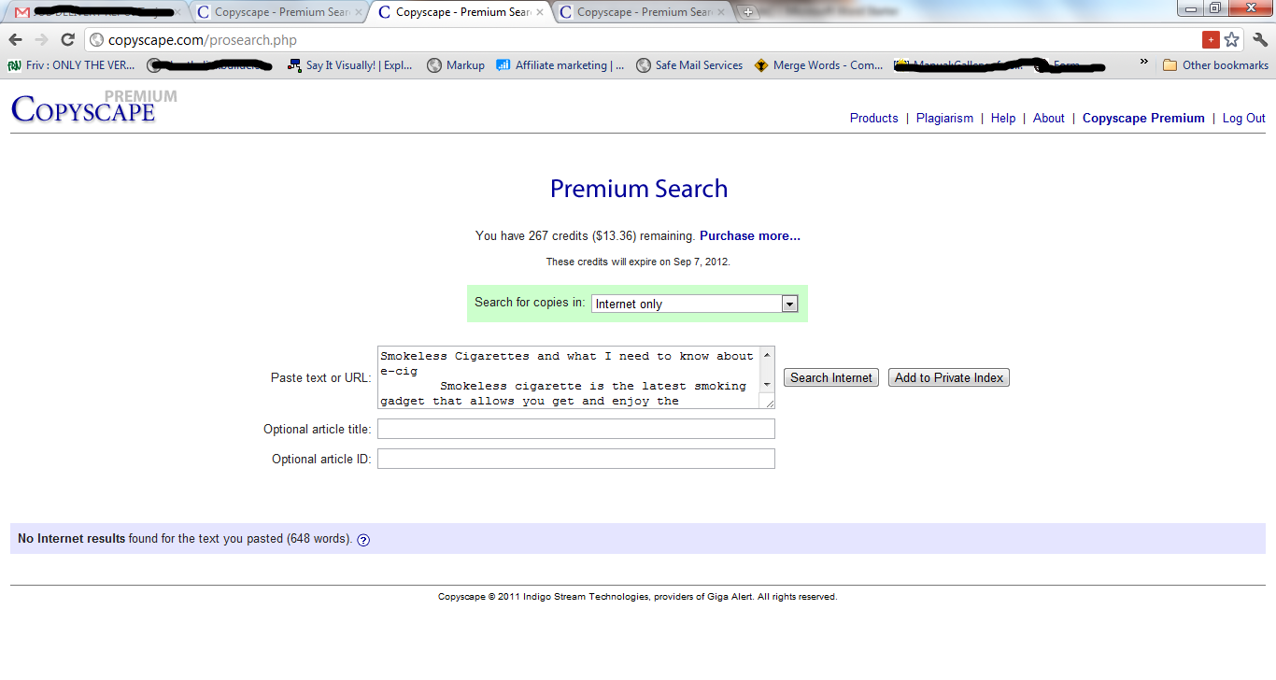Click Search Internet button
The width and height of the screenshot is (1276, 680).
[831, 378]
